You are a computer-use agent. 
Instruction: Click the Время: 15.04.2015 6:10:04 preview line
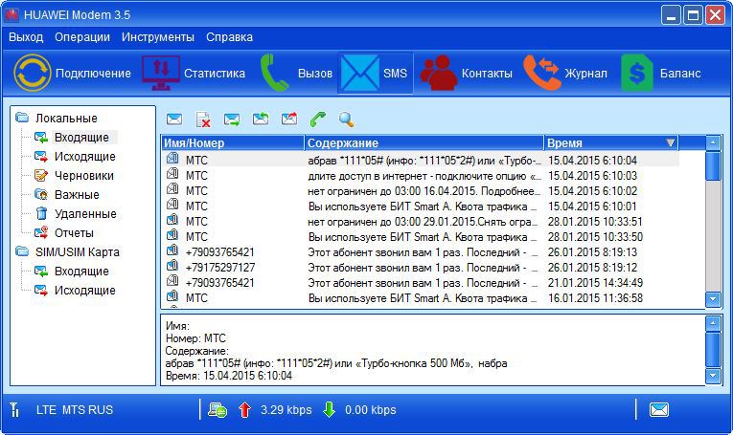pos(229,376)
